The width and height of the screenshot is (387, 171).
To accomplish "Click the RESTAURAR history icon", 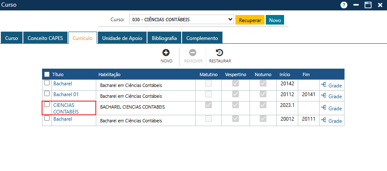I will [220, 52].
